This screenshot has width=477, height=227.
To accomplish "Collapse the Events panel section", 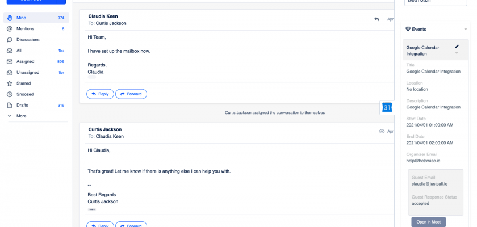I will (466, 29).
